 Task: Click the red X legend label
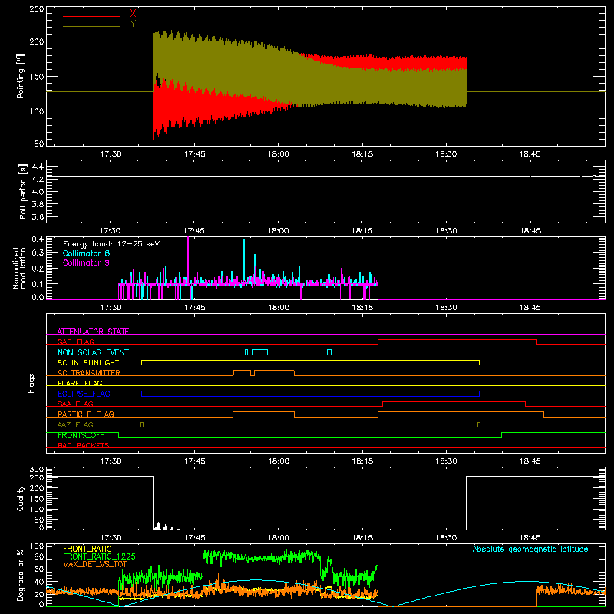click(133, 14)
